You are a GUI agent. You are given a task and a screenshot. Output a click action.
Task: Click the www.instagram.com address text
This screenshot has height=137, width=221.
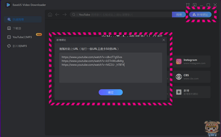click(x=194, y=63)
